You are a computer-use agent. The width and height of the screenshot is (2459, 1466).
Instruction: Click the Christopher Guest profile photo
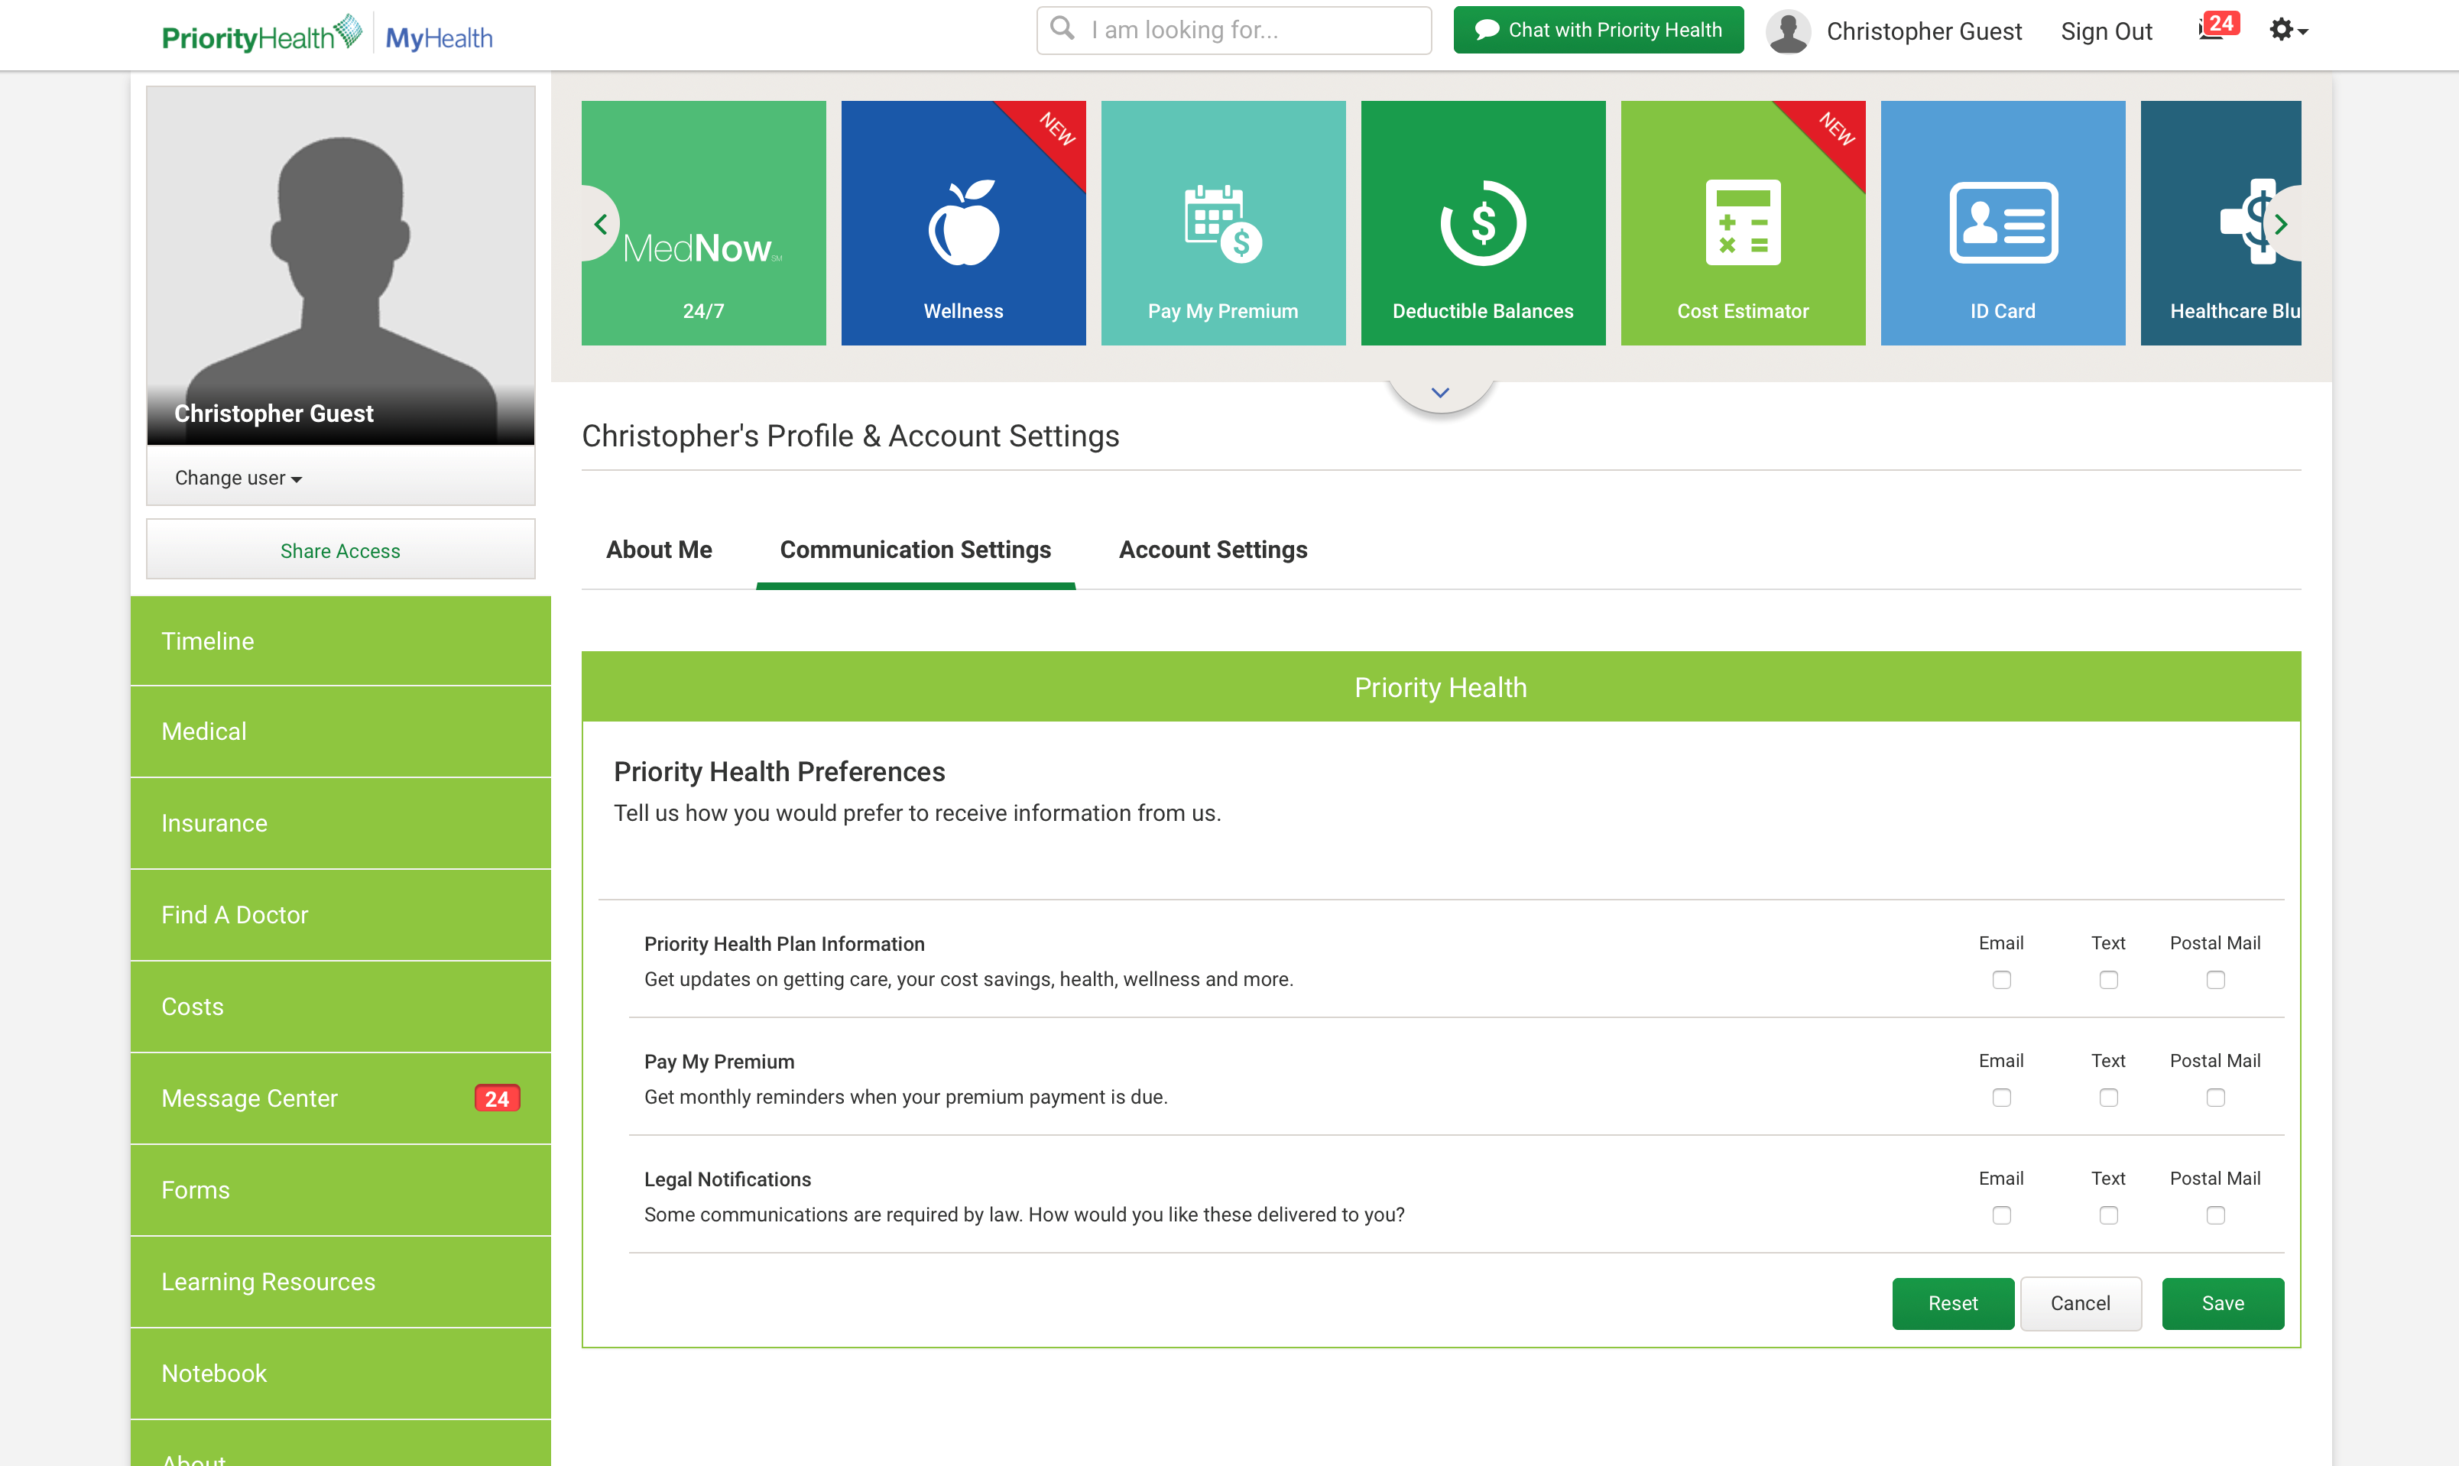341,264
